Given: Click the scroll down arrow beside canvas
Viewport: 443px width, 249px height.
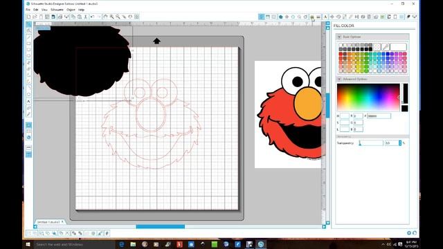Looking at the screenshot, I should coord(327,223).
